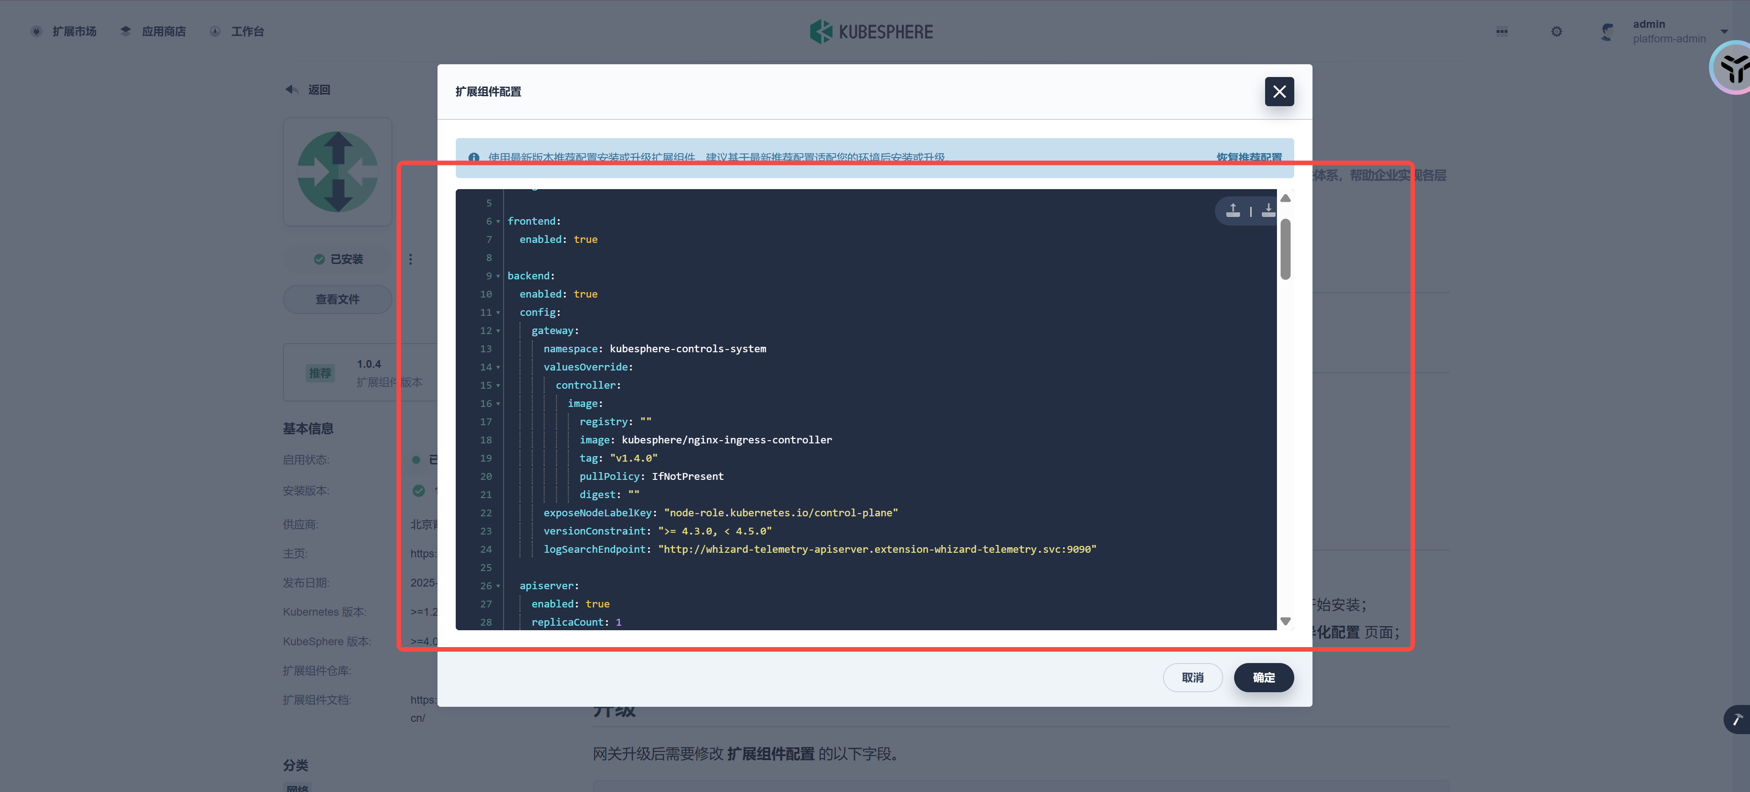Open the 扩展市场 navigation item

(x=64, y=32)
